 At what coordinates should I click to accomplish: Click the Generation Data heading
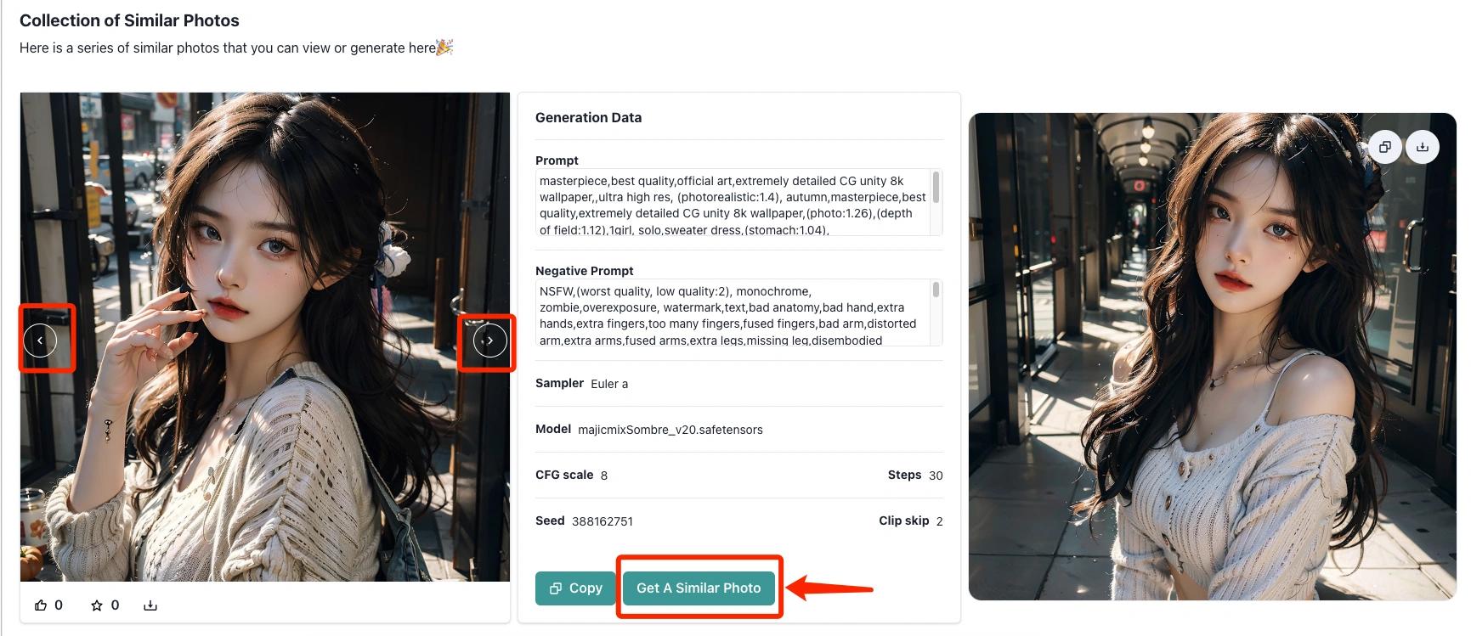(x=588, y=117)
